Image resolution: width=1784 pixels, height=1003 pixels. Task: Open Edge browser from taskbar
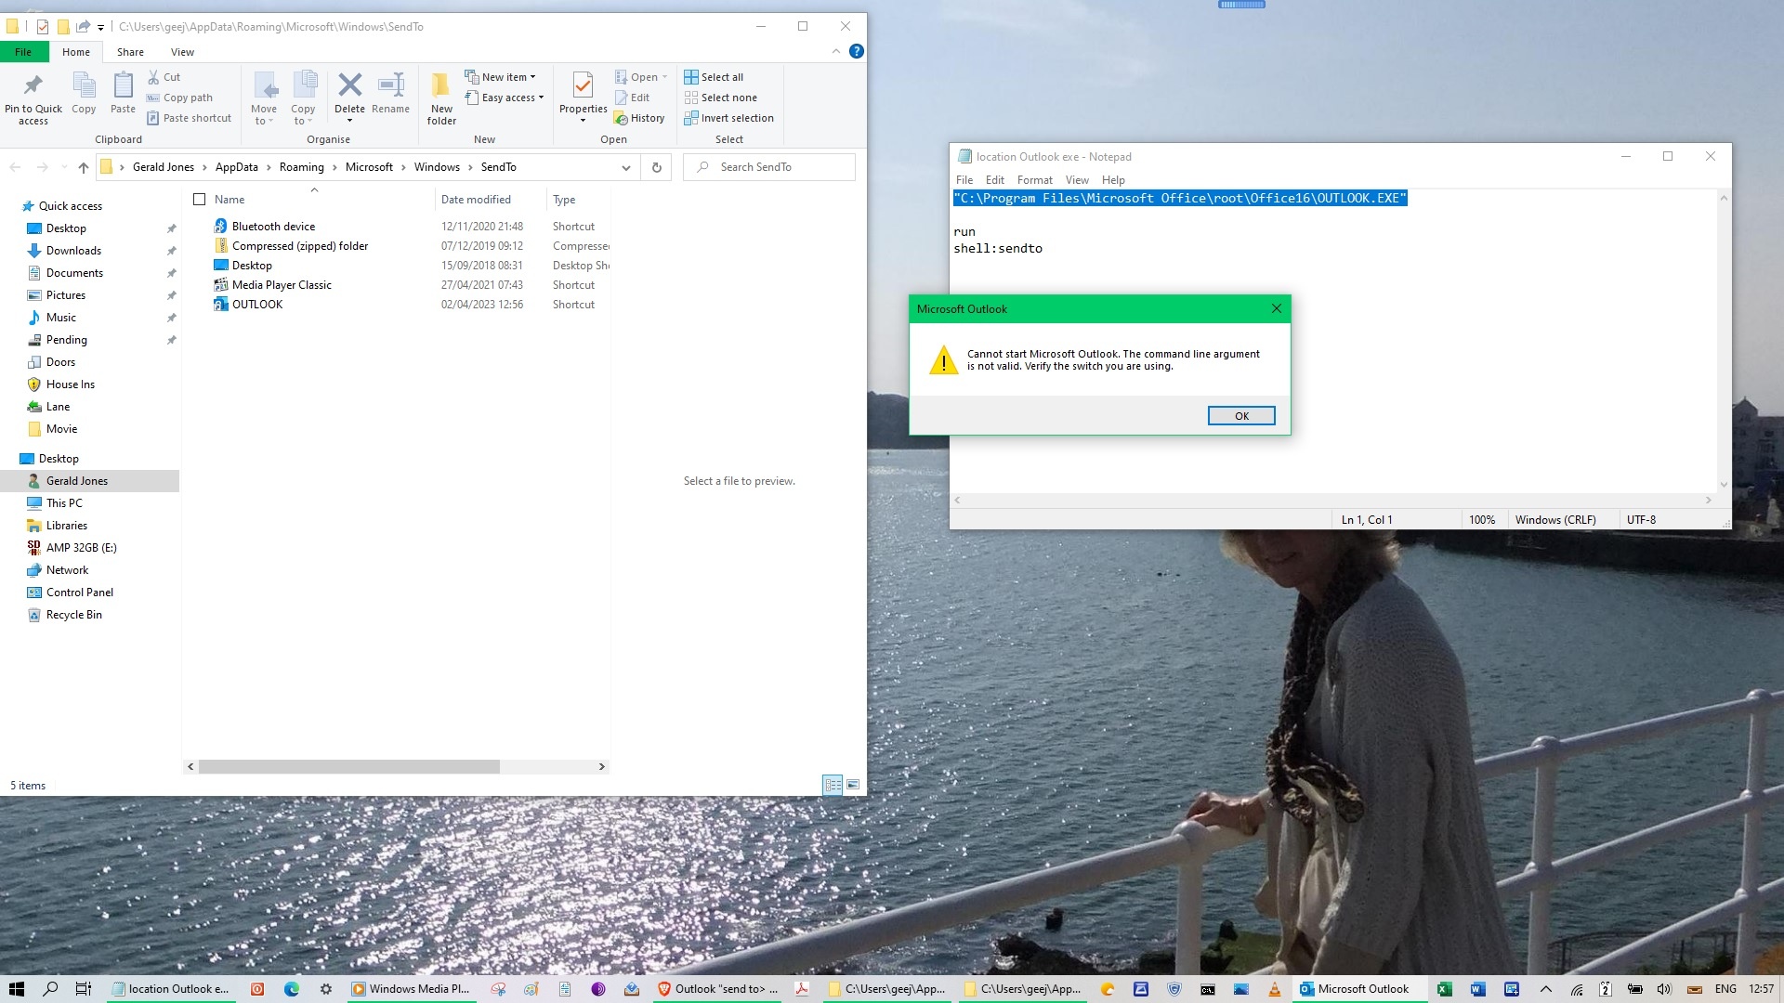pyautogui.click(x=292, y=989)
